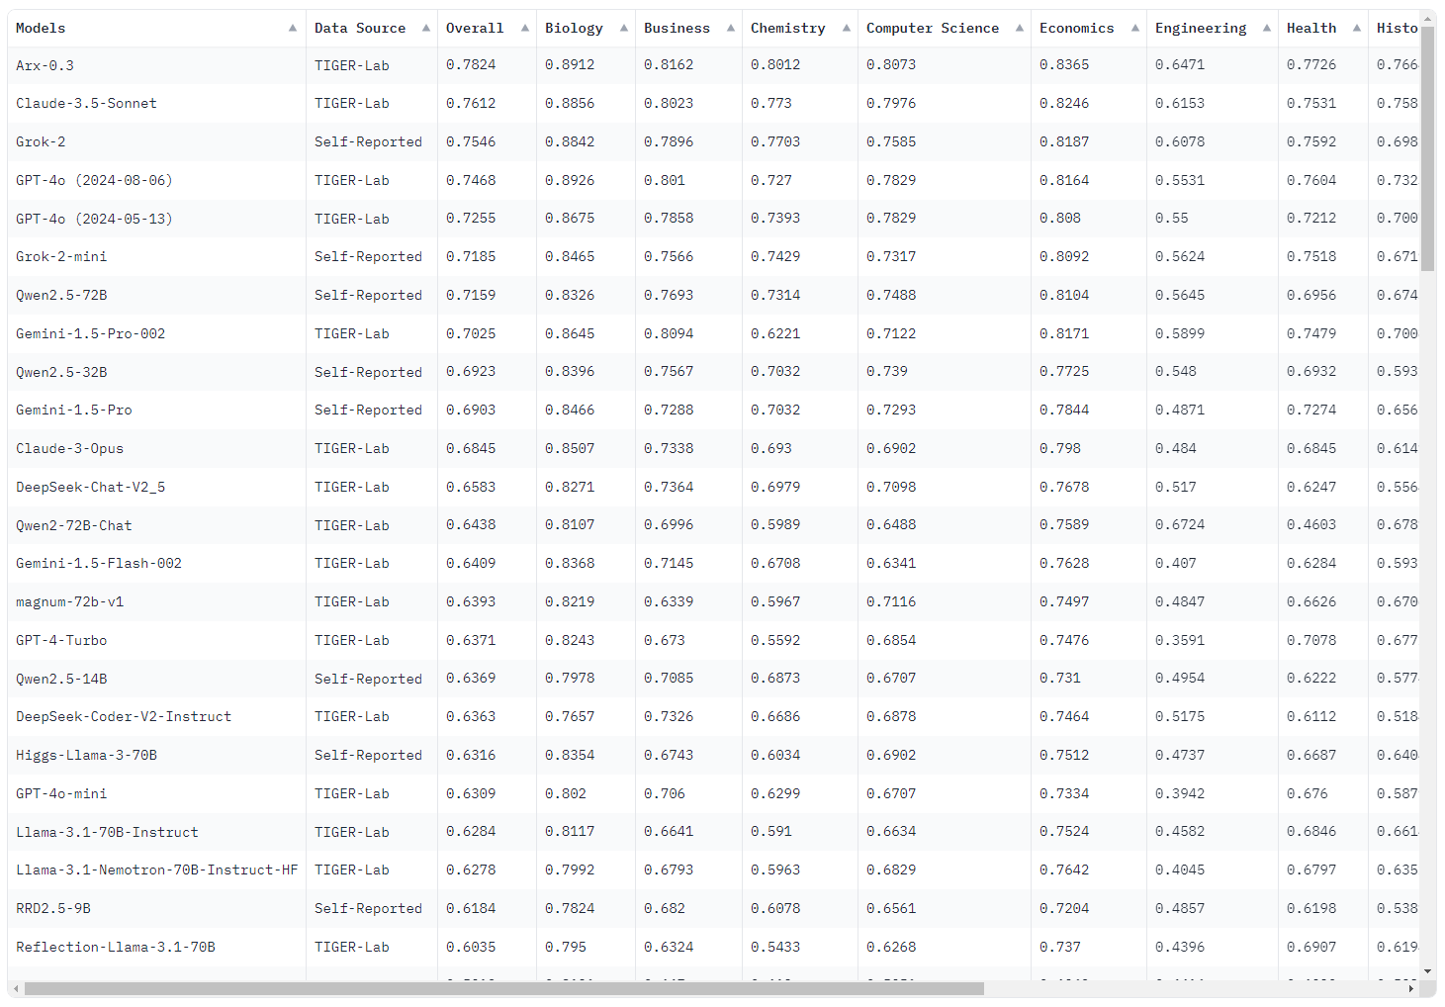The height and width of the screenshot is (1007, 1445).
Task: Click Chemistry score 0.8012
Action: [x=775, y=64]
